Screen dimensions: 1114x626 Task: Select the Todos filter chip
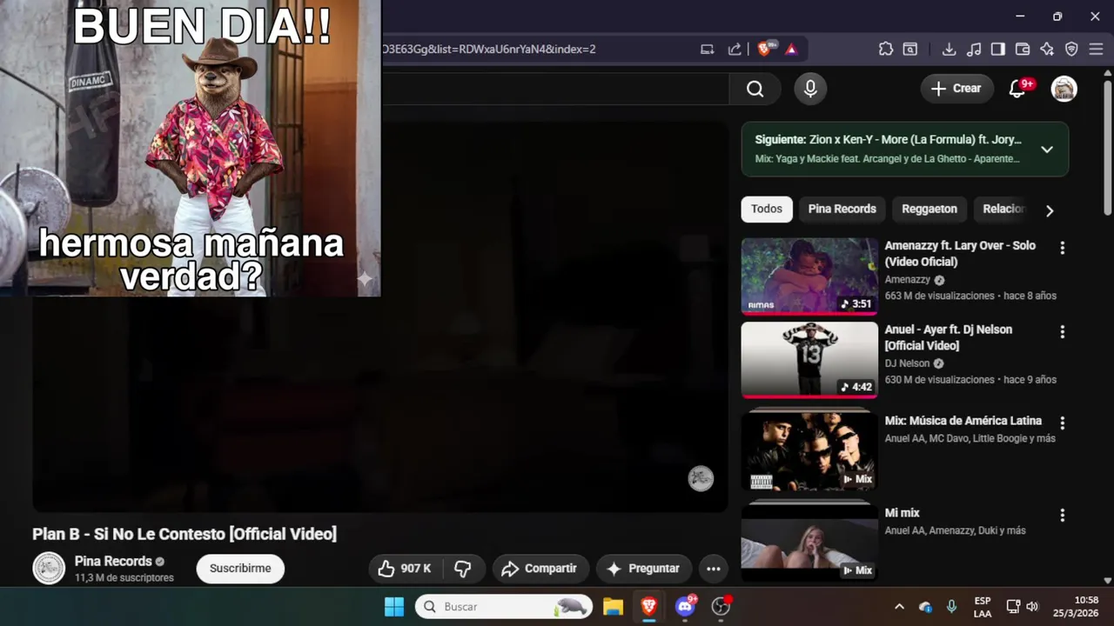(767, 210)
